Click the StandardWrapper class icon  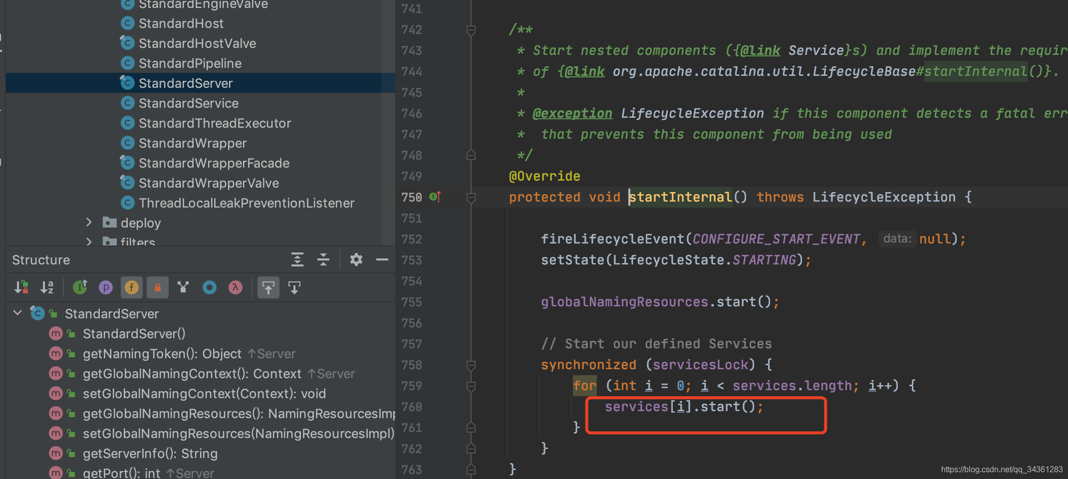128,143
